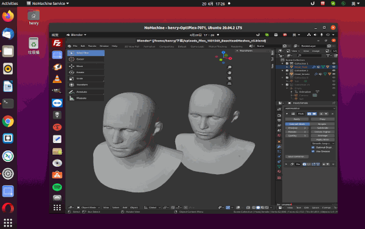The image size is (365, 229).
Task: Click the viewport pan hand icon
Action: coord(229,72)
